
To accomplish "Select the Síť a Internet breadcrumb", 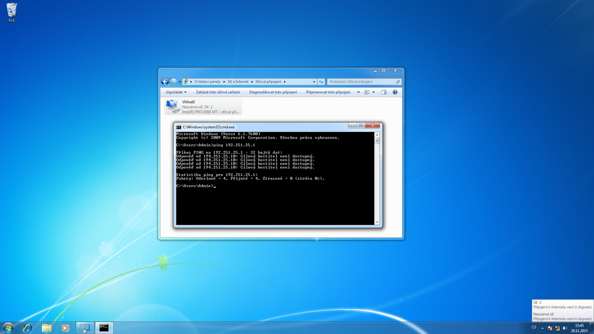I will pyautogui.click(x=238, y=82).
